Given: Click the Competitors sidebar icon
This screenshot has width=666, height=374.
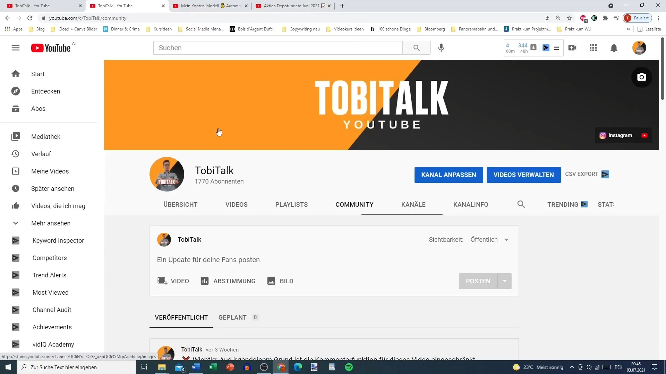Looking at the screenshot, I should 15,258.
